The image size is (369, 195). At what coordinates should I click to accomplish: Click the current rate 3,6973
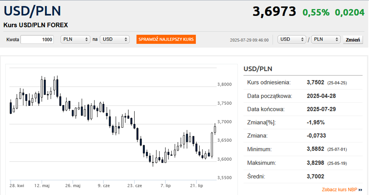pyautogui.click(x=274, y=12)
